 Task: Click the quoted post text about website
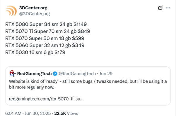point(88,84)
